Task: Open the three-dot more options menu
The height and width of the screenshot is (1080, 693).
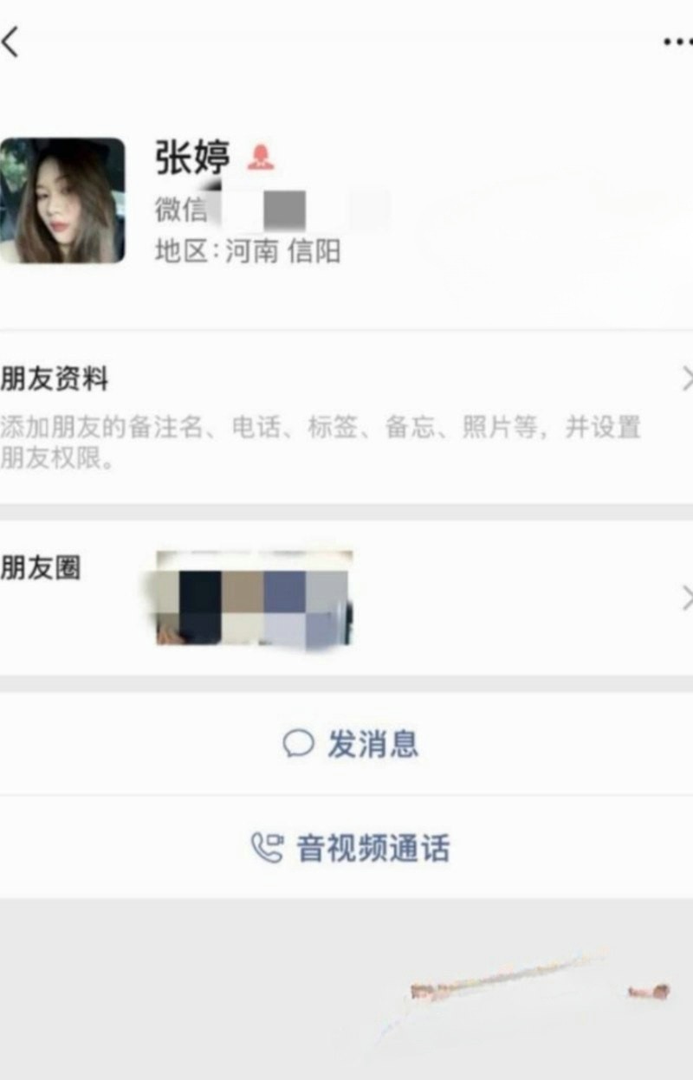Action: coord(677,41)
